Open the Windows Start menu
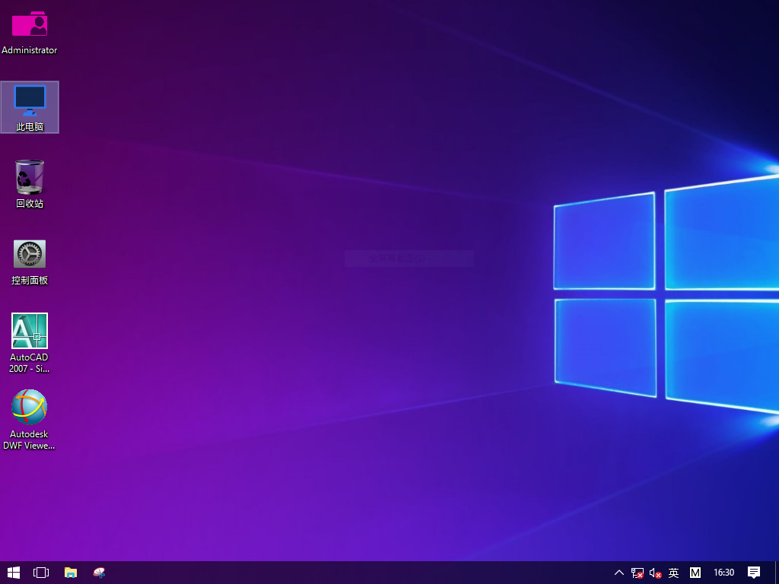 [x=14, y=573]
